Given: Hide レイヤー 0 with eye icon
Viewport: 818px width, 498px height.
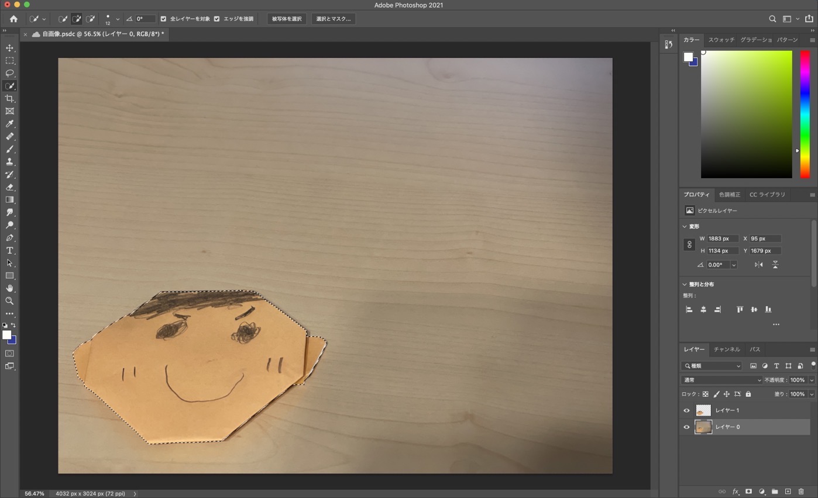Looking at the screenshot, I should click(686, 427).
